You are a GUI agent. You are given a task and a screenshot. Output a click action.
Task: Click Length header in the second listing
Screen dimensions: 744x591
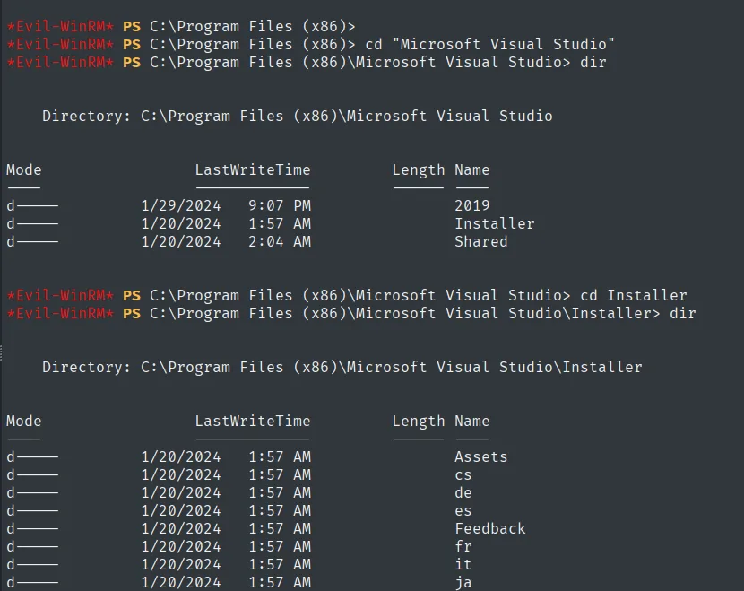coord(419,422)
